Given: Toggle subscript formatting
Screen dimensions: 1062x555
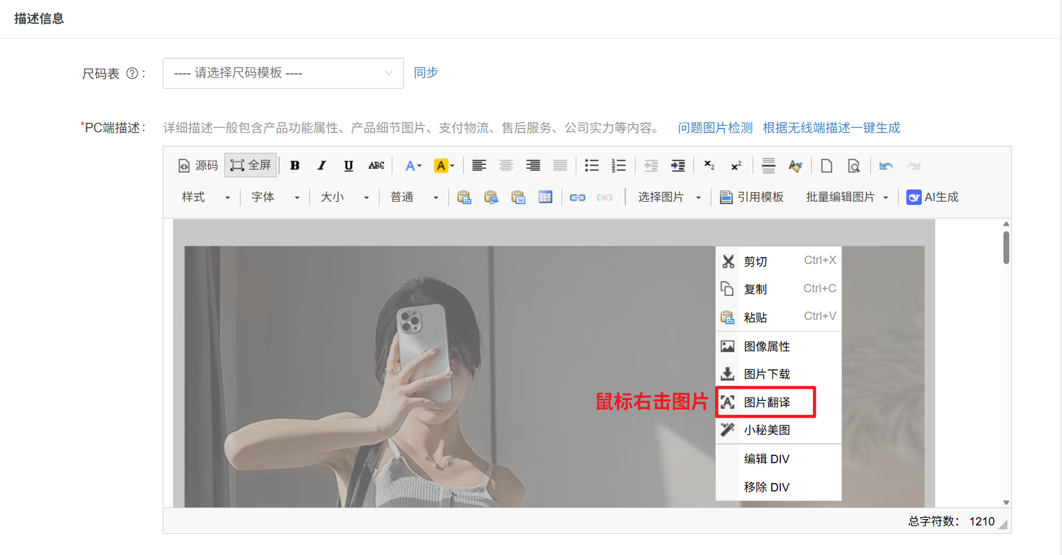Looking at the screenshot, I should tap(710, 166).
